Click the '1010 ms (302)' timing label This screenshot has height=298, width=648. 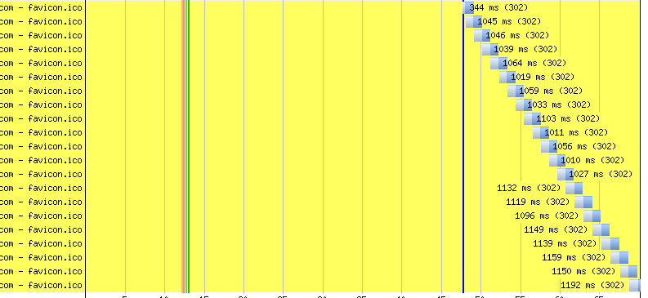(x=592, y=160)
